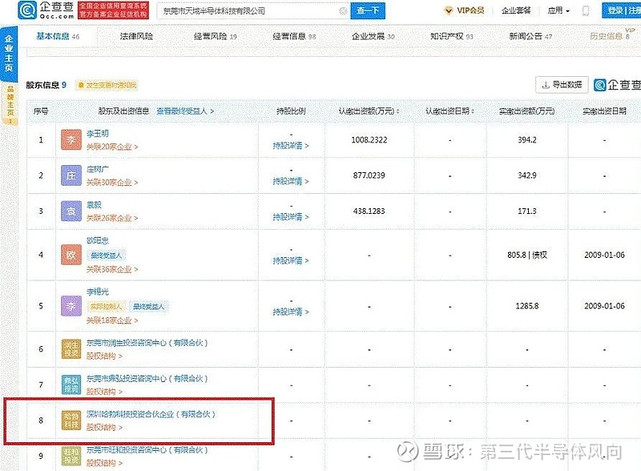Click 最终受益人 tag in row 5
641x471 pixels.
click(149, 306)
